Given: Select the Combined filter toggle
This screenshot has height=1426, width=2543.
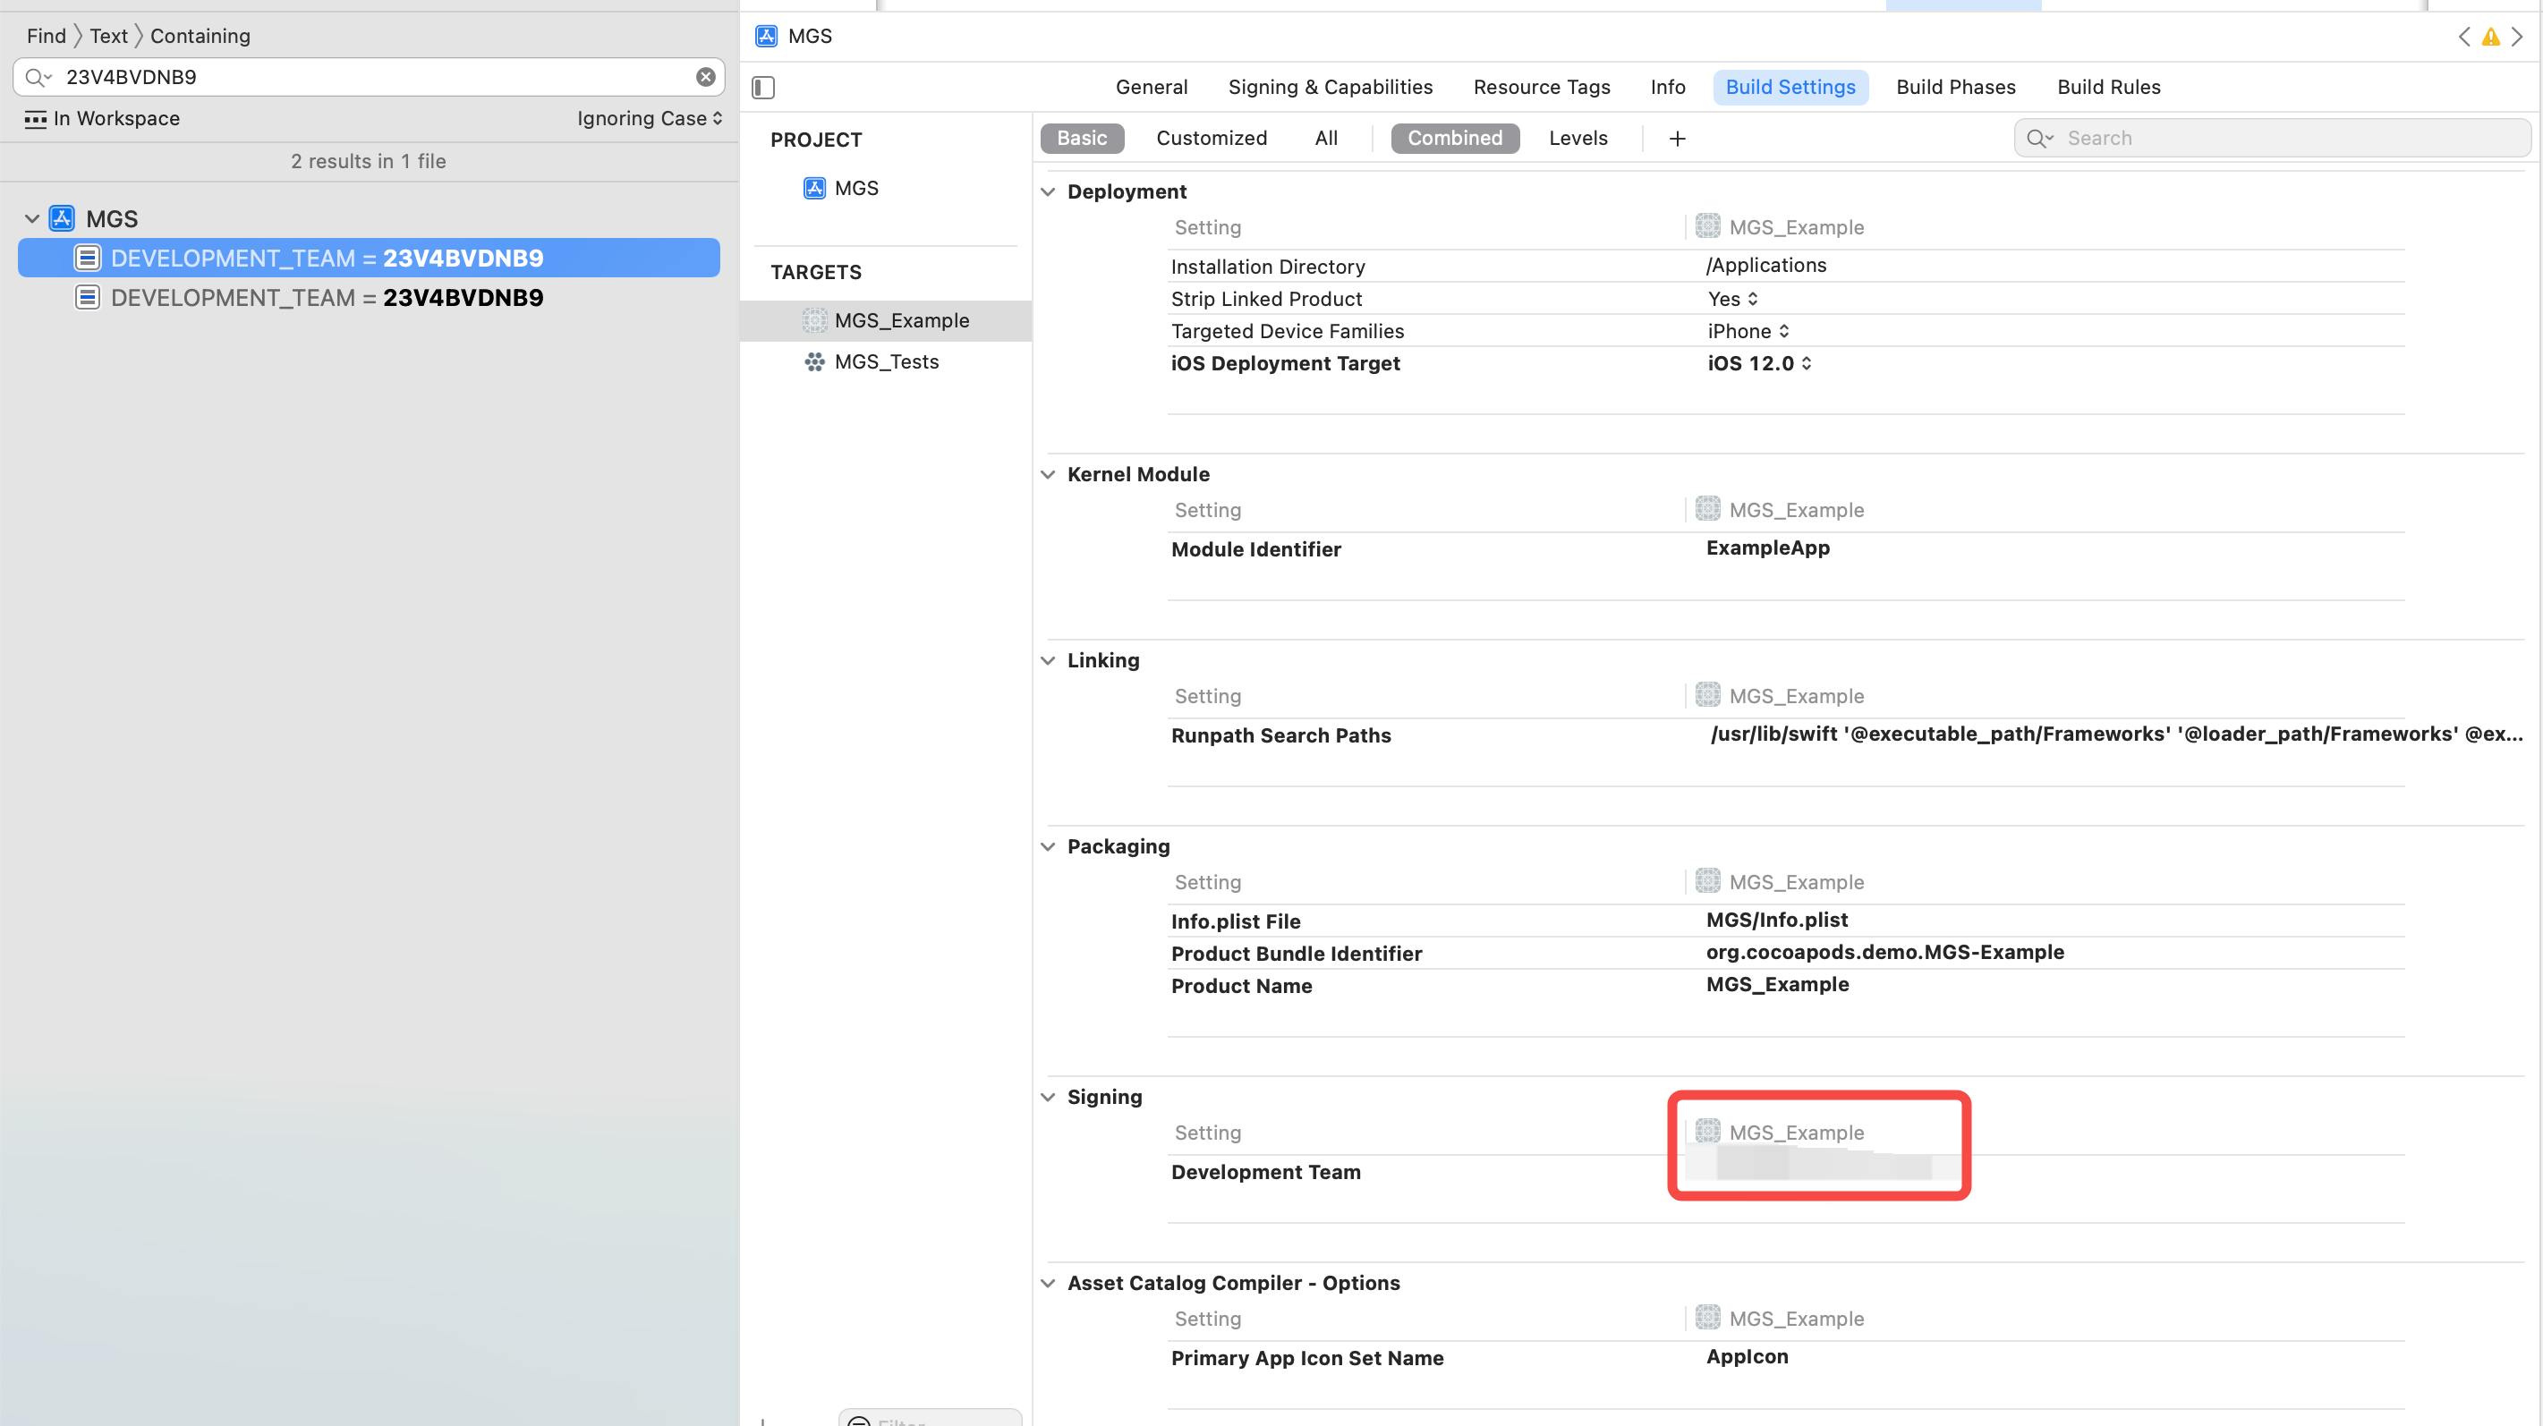Looking at the screenshot, I should click(1457, 138).
